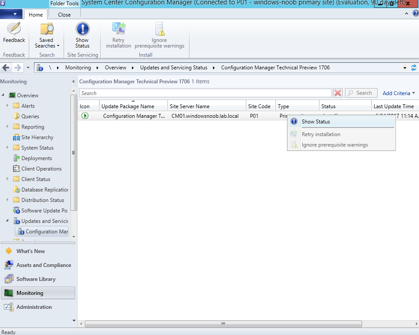Open the blue application menu button
The image size is (419, 335).
[x=11, y=14]
